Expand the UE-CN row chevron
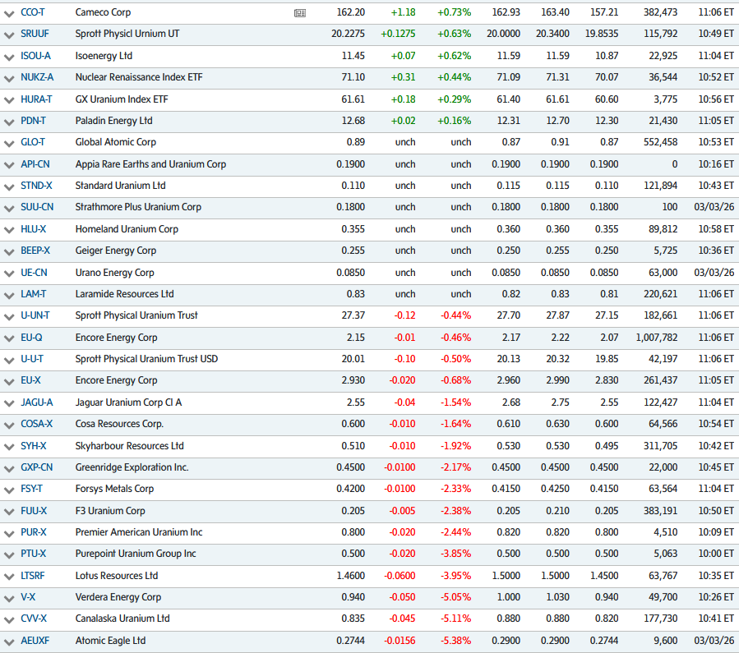The height and width of the screenshot is (653, 739). (x=9, y=274)
